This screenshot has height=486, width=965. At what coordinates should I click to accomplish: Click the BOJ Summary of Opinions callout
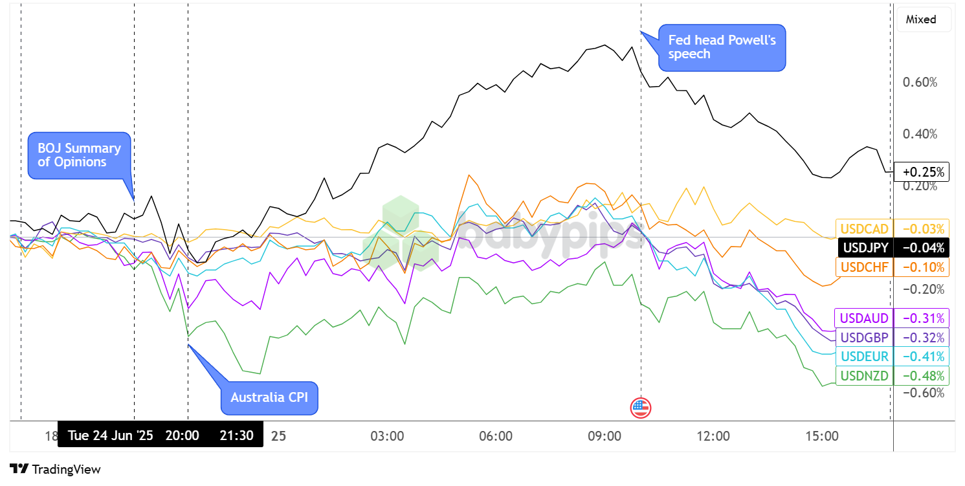click(x=79, y=155)
